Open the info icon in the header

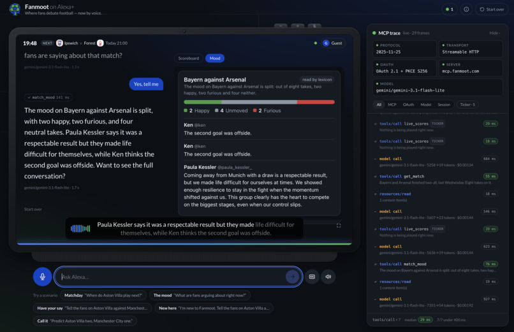click(466, 10)
